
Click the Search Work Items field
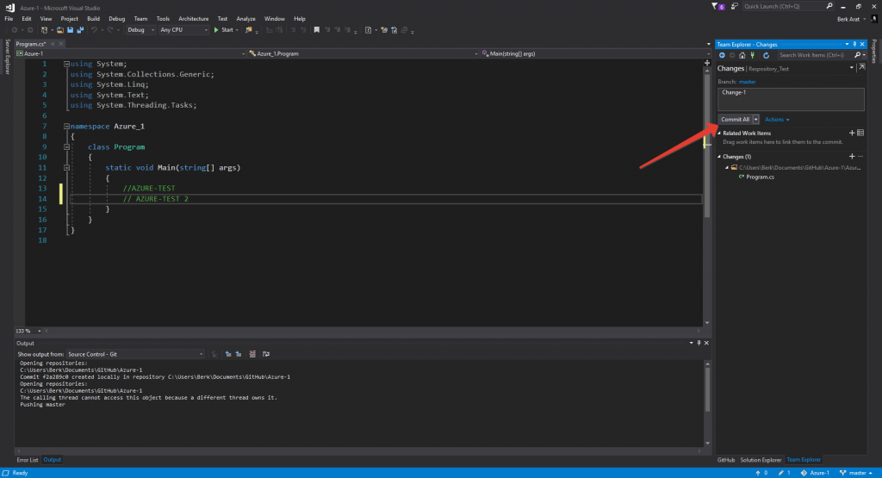pyautogui.click(x=816, y=55)
